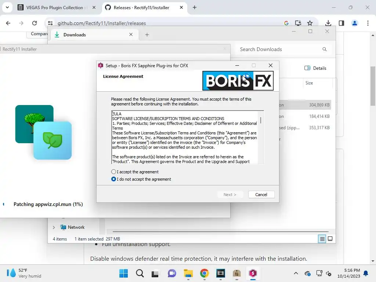Select the 353,317 KB file row

pyautogui.click(x=305, y=127)
